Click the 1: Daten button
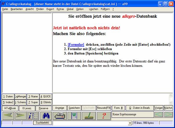This screenshot has width=175, height=128. (x=8, y=97)
